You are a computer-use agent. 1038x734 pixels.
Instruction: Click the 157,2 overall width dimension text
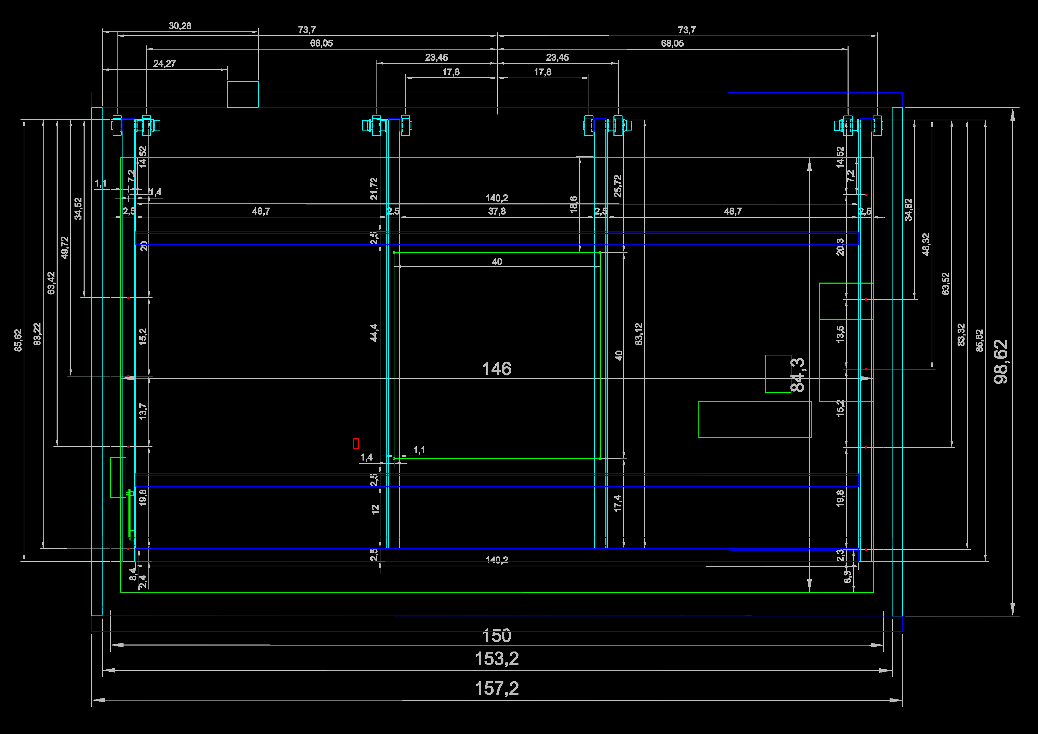point(496,689)
